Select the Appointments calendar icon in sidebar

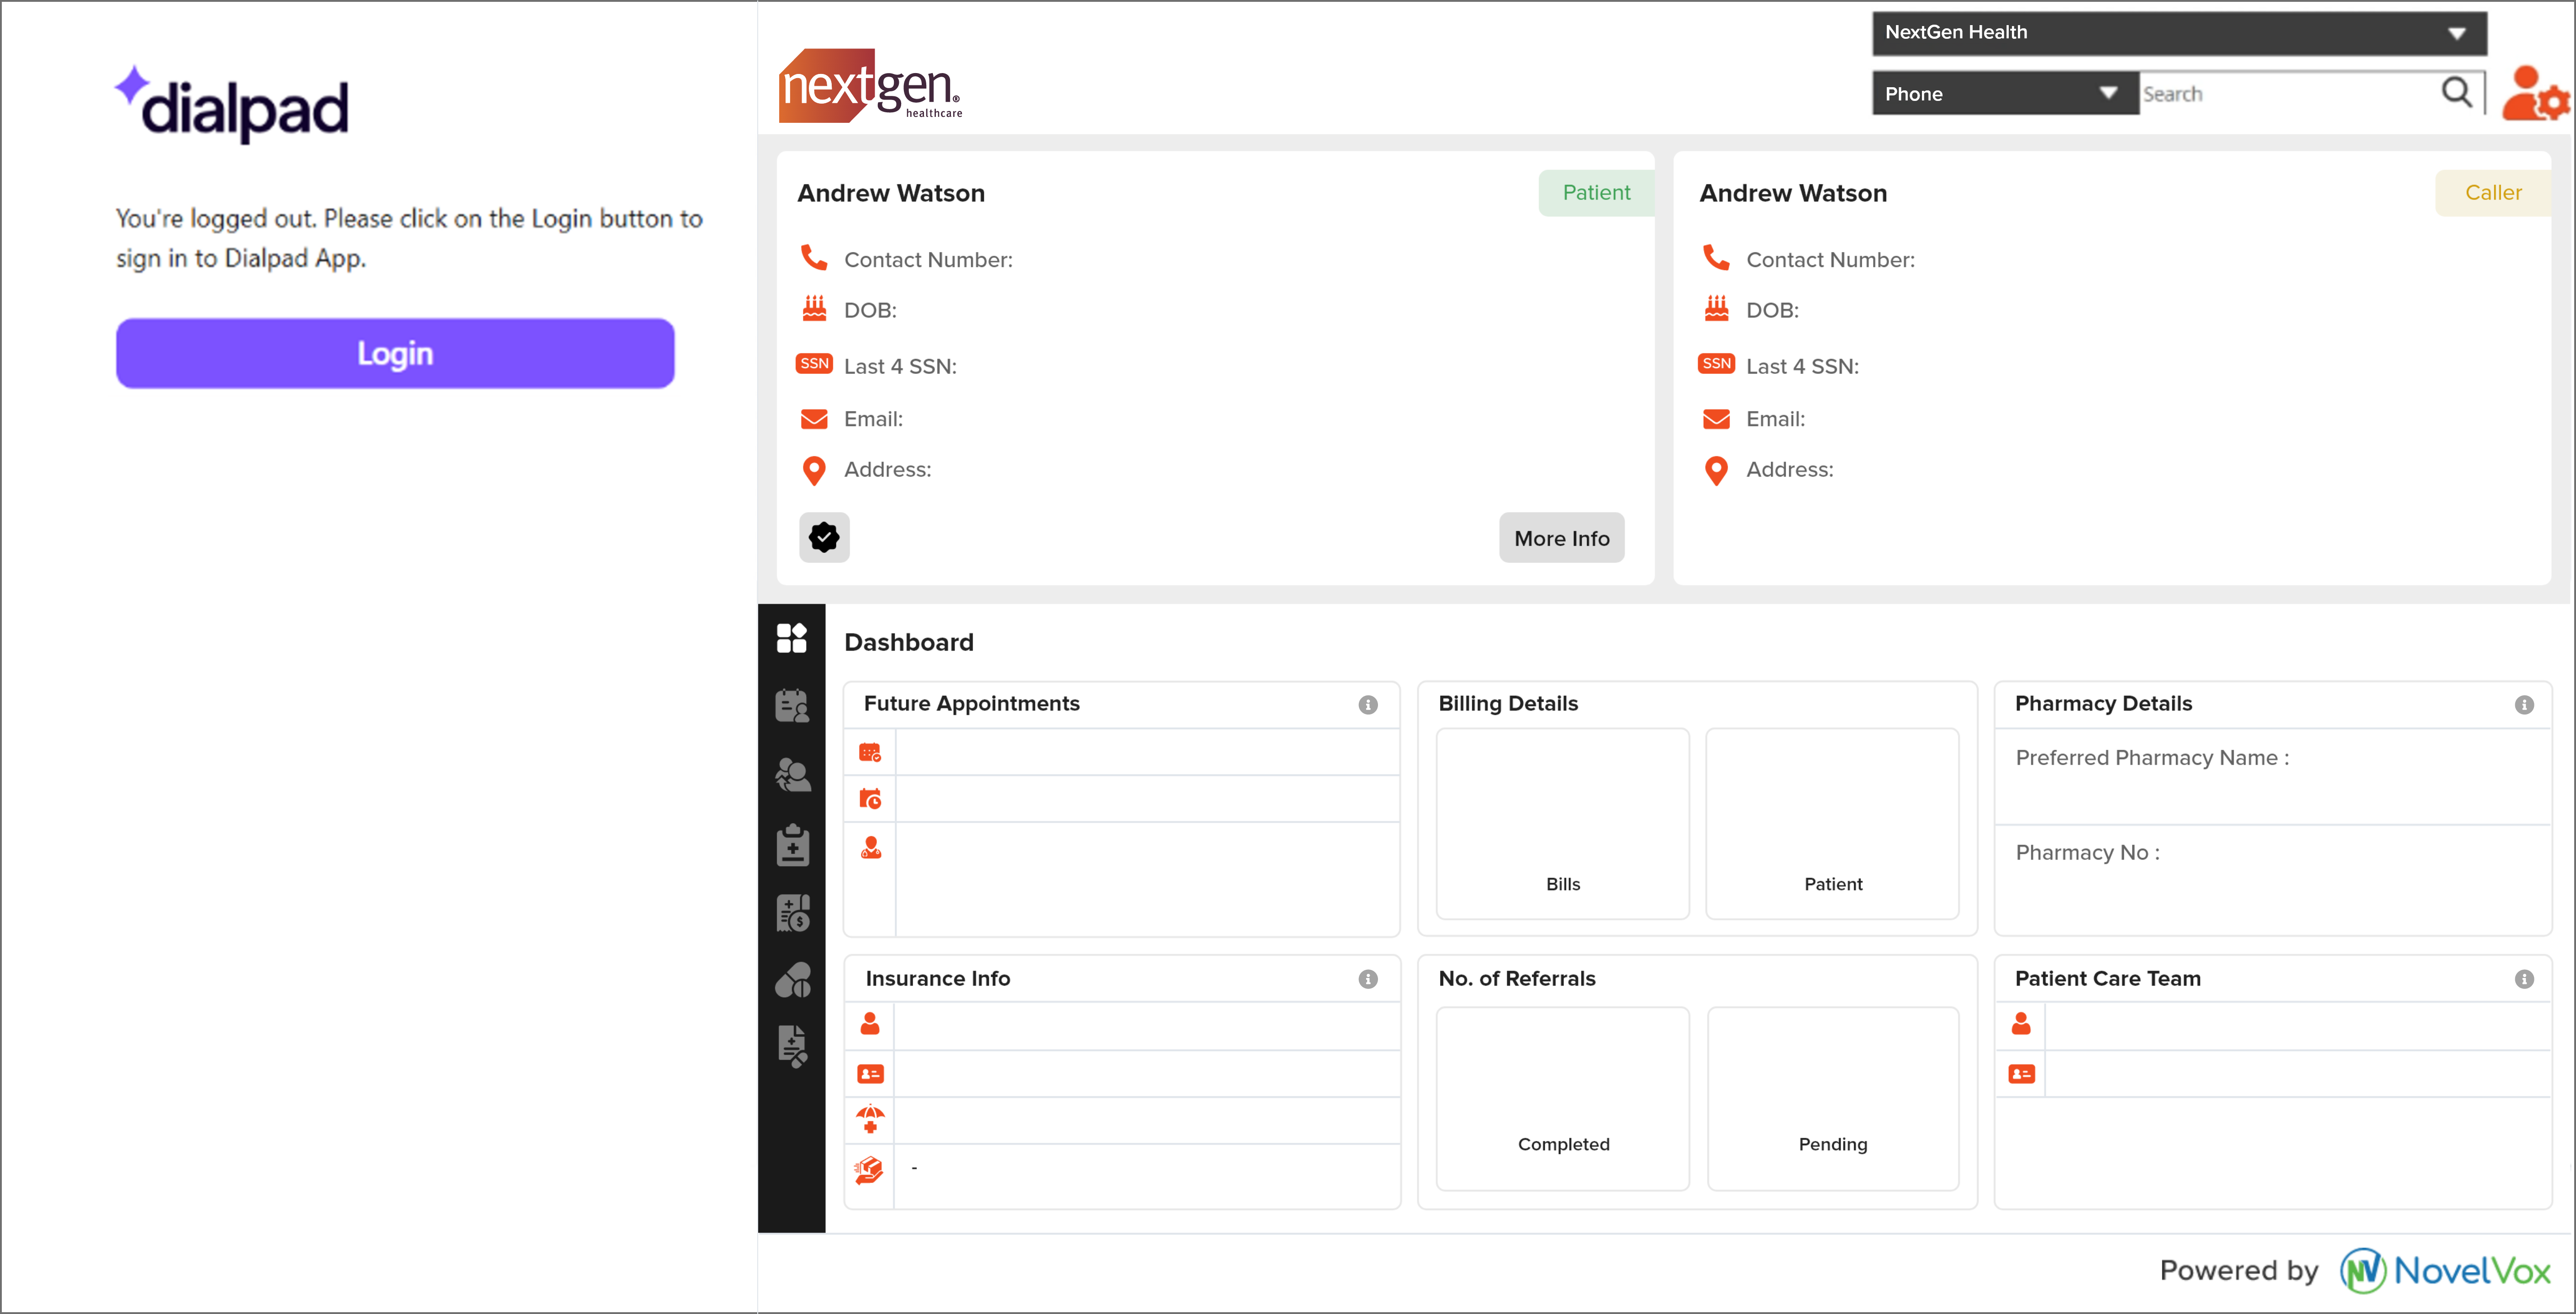[x=792, y=705]
